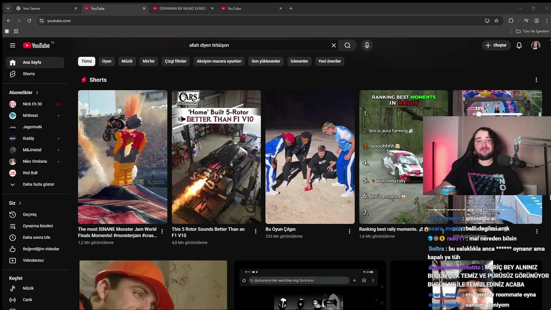
Task: Select the Tümü filter chip
Action: click(87, 61)
